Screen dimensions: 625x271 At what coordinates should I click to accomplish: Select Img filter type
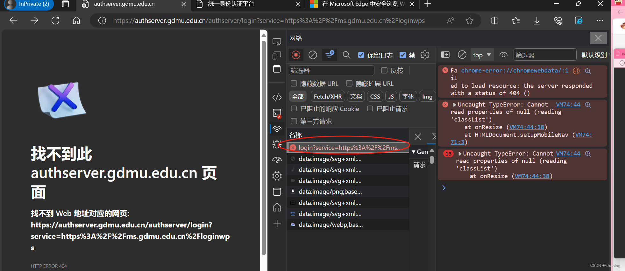pos(427,96)
